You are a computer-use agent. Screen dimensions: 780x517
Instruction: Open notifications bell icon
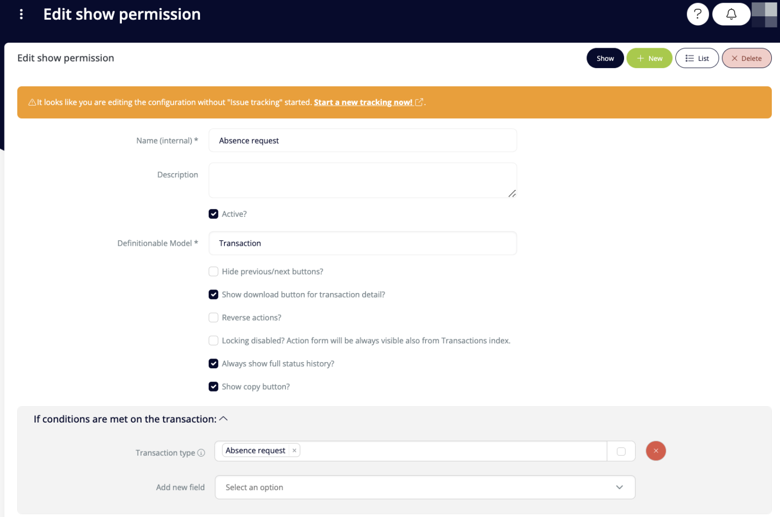point(731,14)
